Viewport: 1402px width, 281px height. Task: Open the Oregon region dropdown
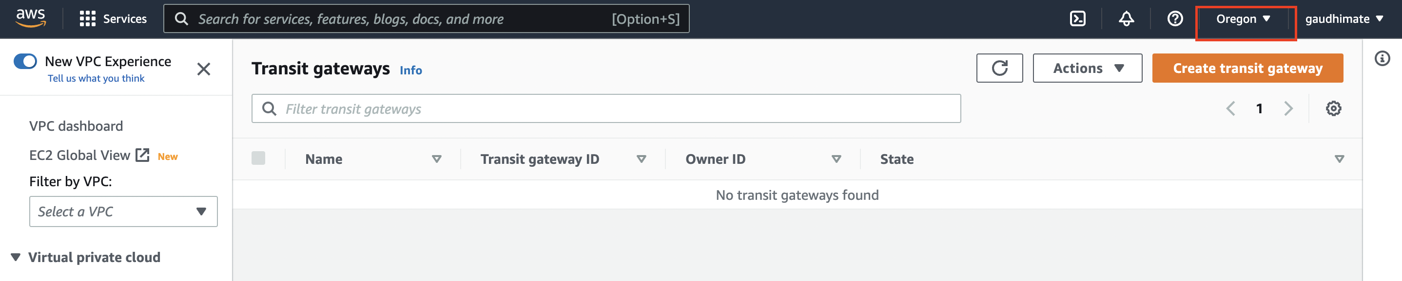(x=1243, y=19)
